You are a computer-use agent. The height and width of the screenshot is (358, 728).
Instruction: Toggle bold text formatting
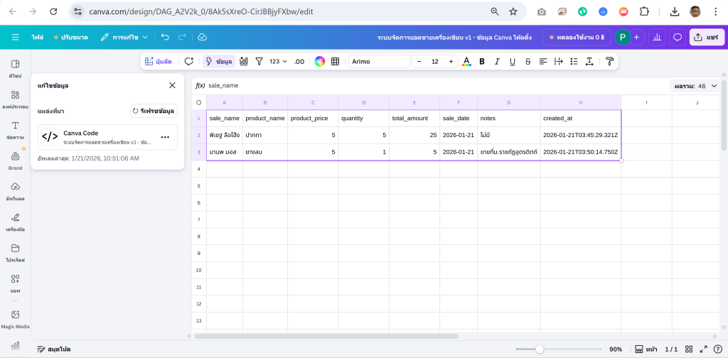pos(481,62)
